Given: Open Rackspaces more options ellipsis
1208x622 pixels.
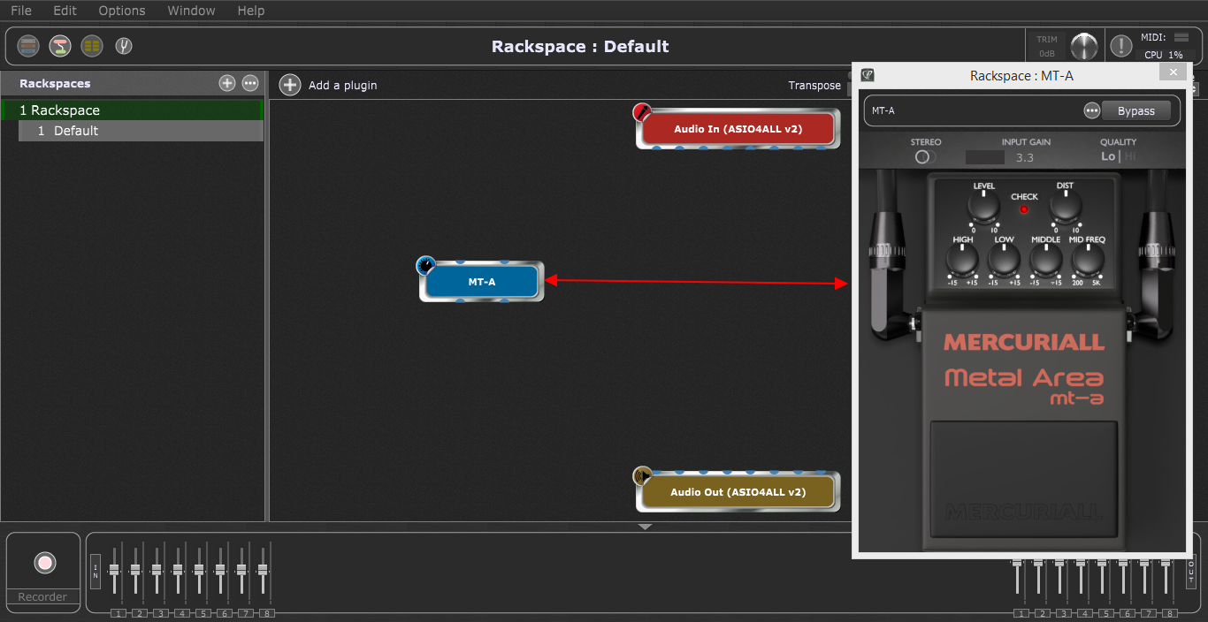Looking at the screenshot, I should 250,83.
